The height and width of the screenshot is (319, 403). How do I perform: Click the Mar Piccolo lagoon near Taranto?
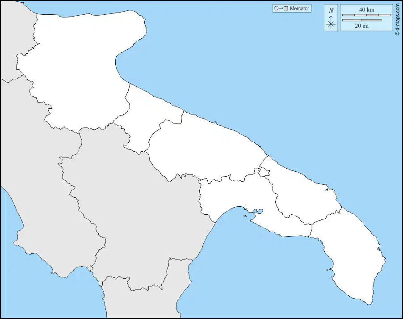click(258, 212)
